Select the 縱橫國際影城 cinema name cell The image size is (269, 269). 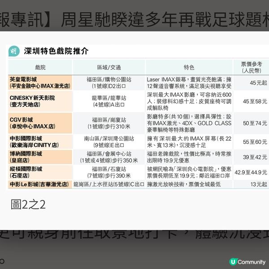point(40,172)
